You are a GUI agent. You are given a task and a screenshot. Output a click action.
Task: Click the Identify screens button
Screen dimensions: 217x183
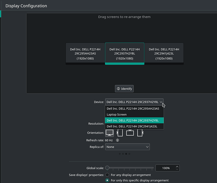[124, 89]
